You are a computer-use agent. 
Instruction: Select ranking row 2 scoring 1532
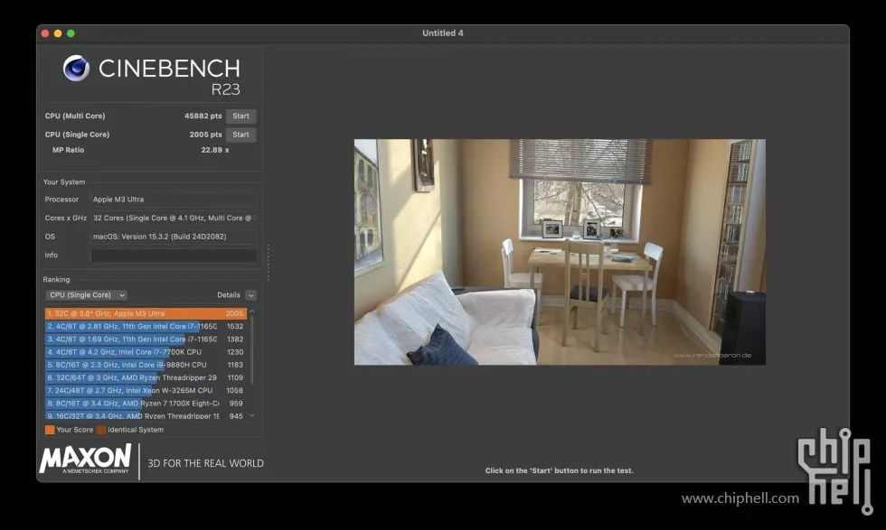click(x=146, y=327)
